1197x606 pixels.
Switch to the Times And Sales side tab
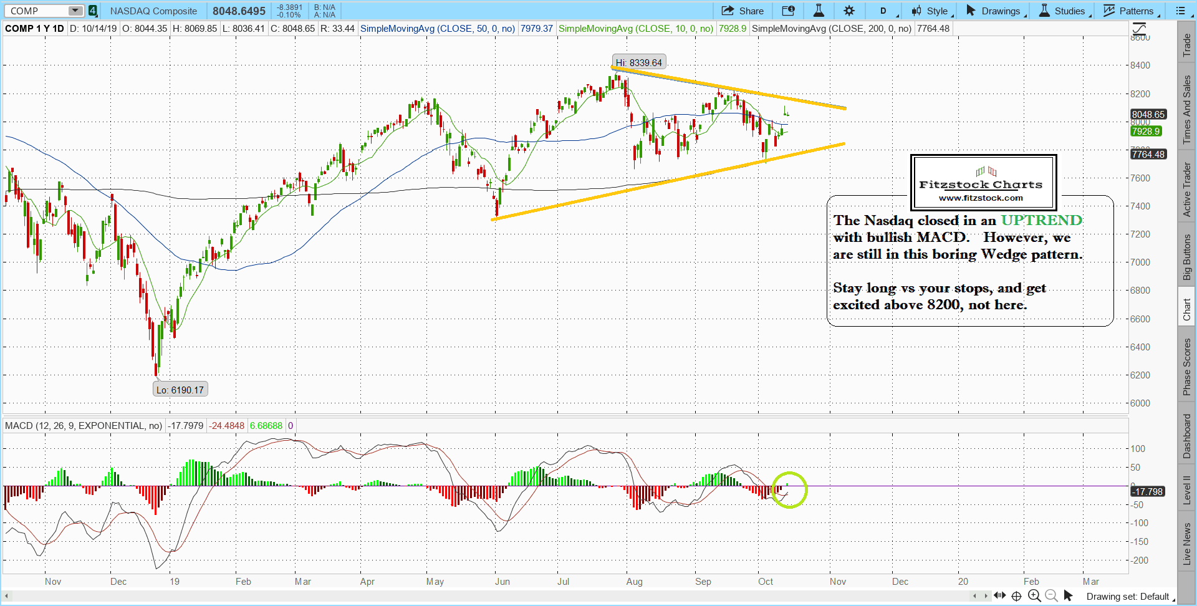(1187, 109)
